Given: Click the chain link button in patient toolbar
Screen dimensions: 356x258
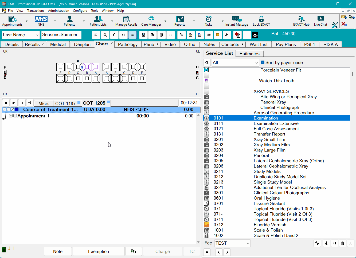Looking at the screenshot, I should pos(132,35).
